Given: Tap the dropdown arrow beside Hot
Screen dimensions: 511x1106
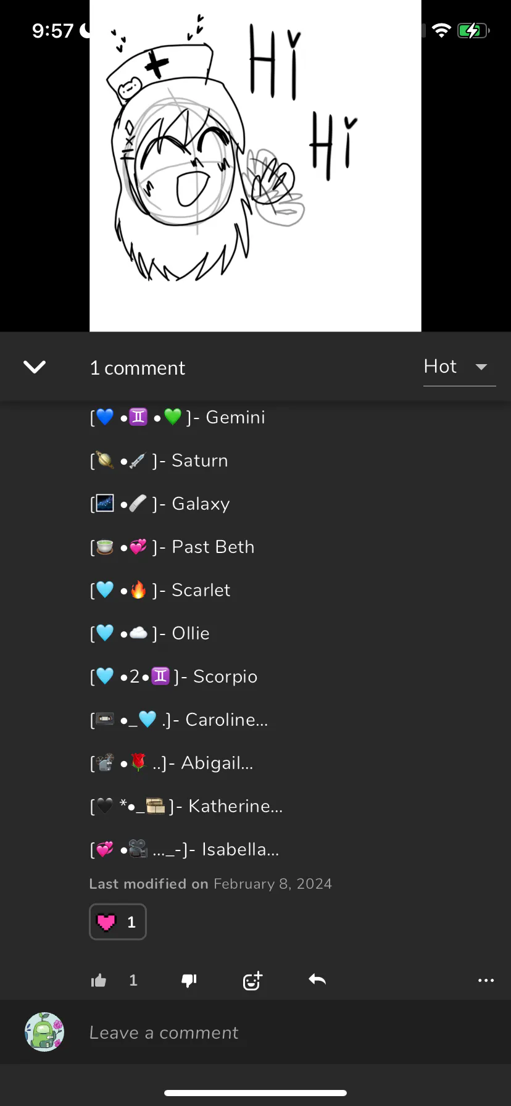Looking at the screenshot, I should point(481,367).
